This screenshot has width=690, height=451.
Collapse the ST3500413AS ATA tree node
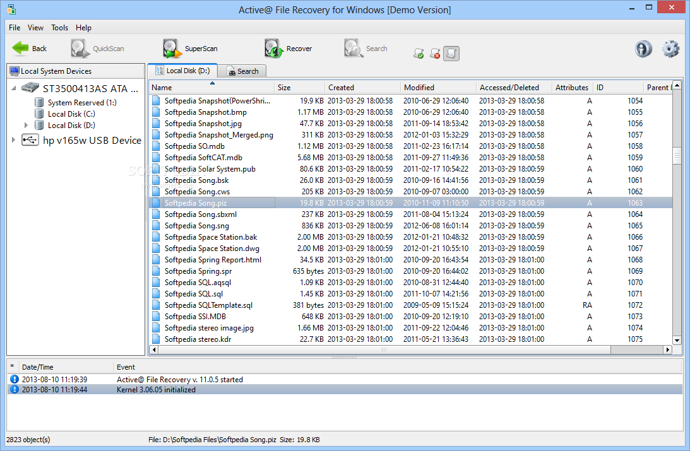(14, 88)
